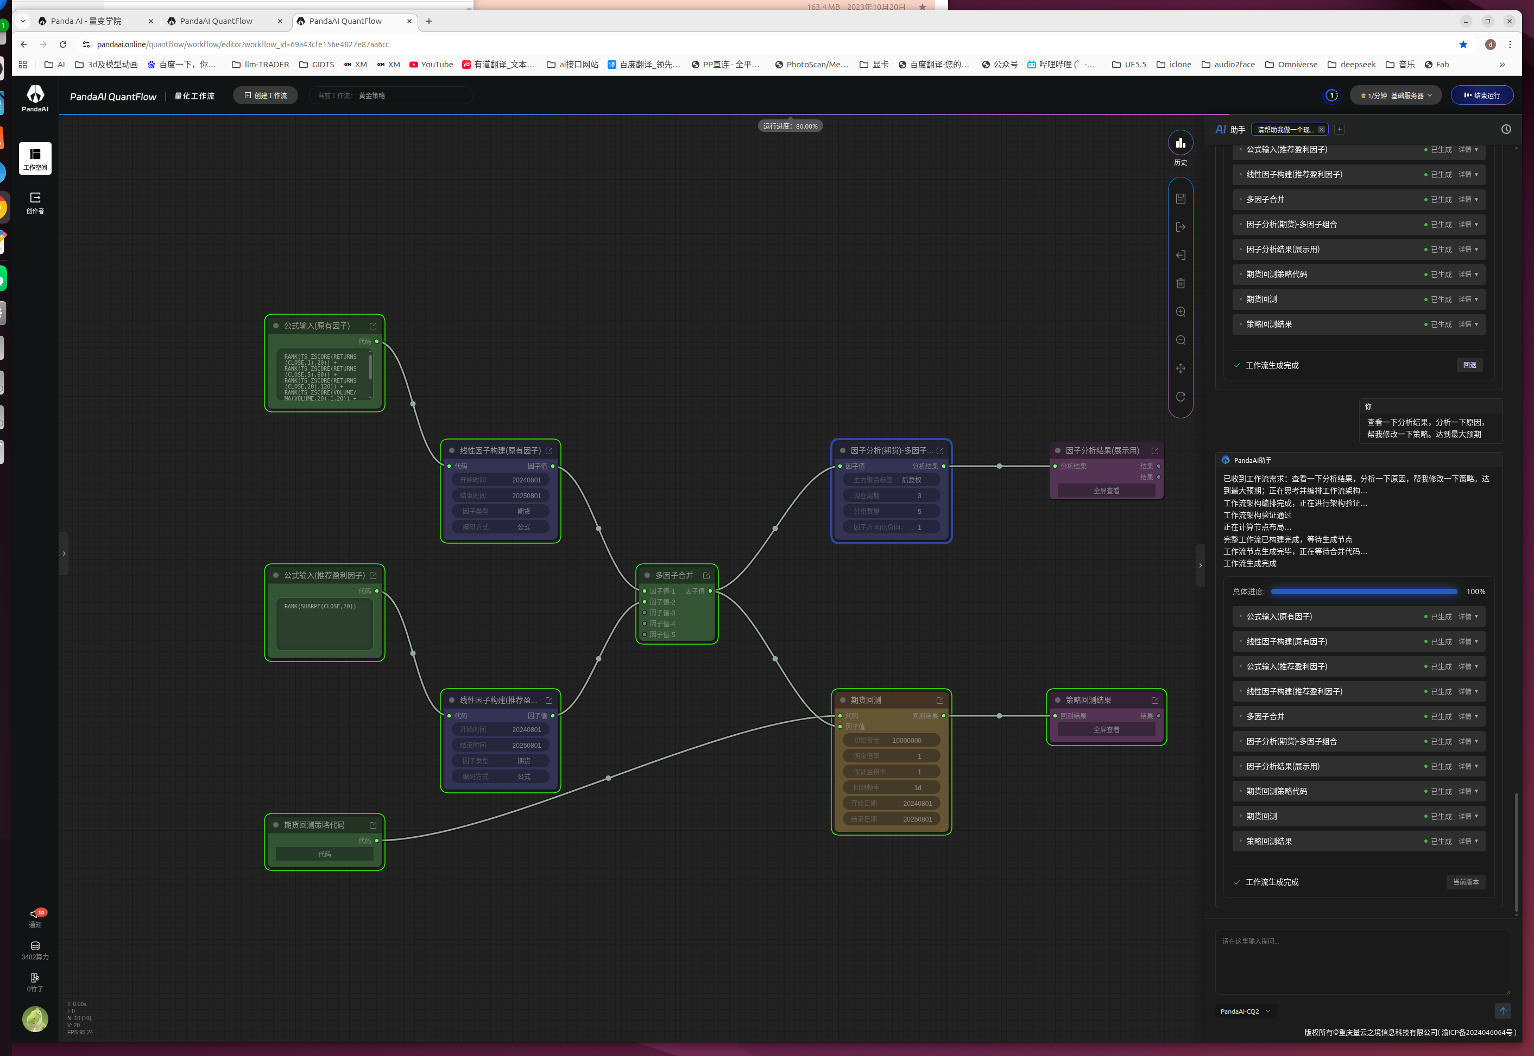The image size is (1534, 1056).
Task: Click the trash delete icon in canvas toolbar
Action: [1181, 284]
